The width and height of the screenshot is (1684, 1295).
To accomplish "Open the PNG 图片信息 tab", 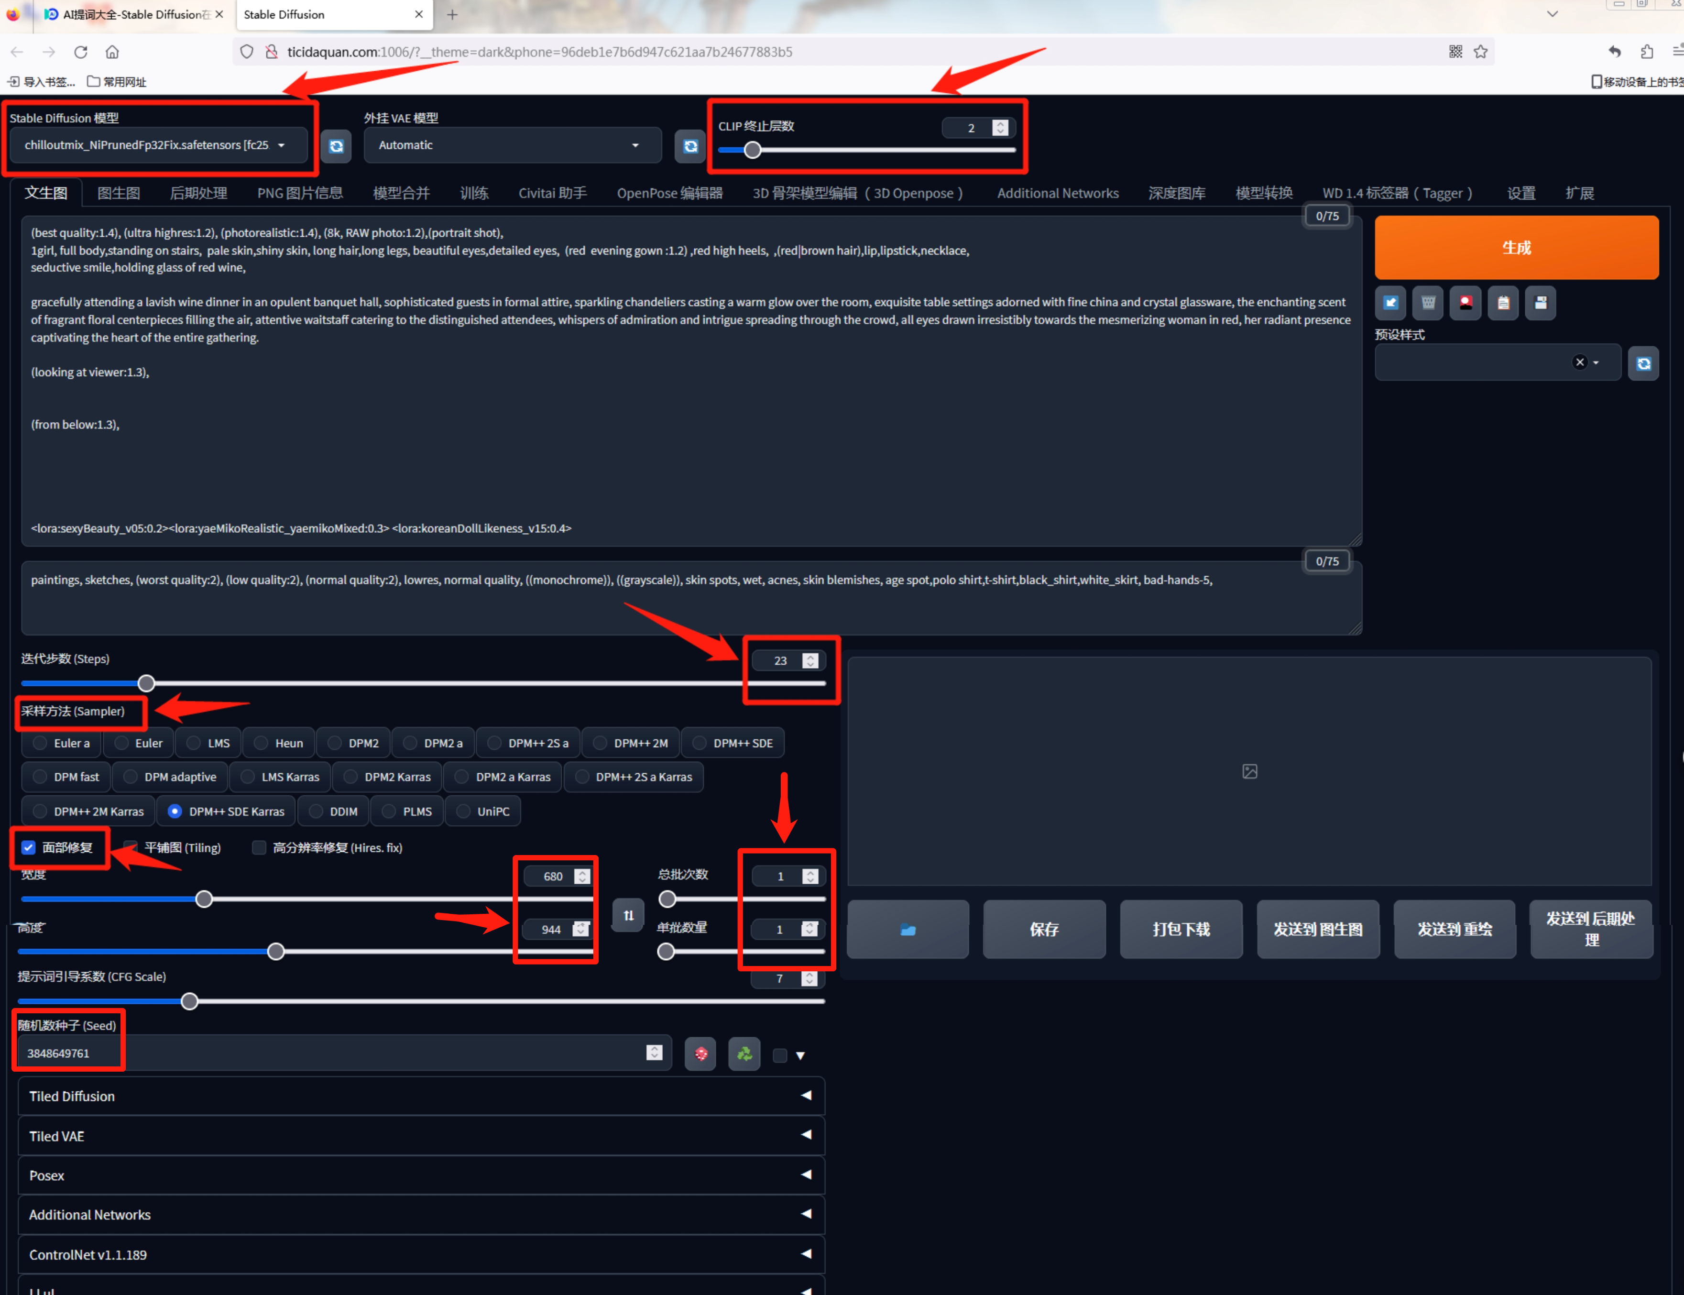I will (299, 193).
